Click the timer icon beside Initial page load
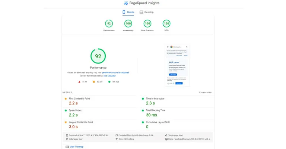 (67, 139)
